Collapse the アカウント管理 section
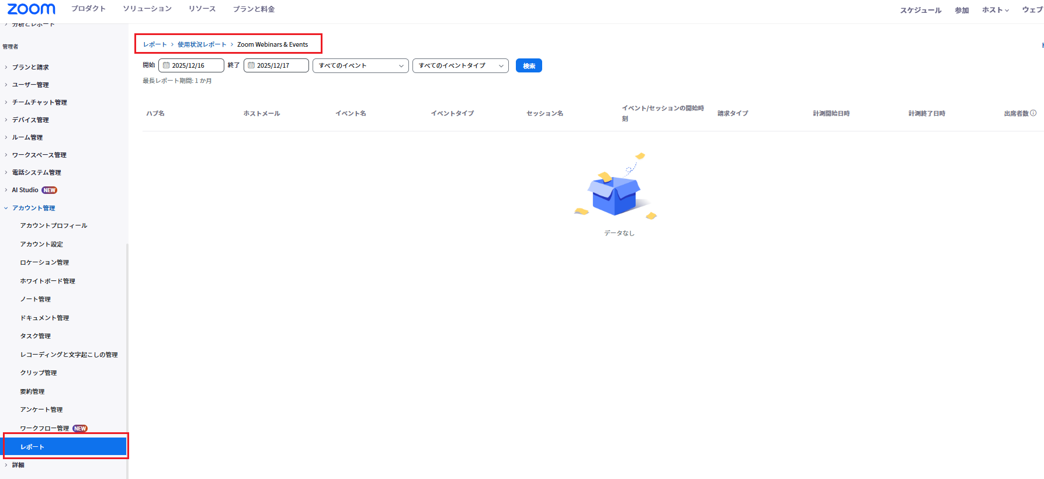 coord(33,208)
